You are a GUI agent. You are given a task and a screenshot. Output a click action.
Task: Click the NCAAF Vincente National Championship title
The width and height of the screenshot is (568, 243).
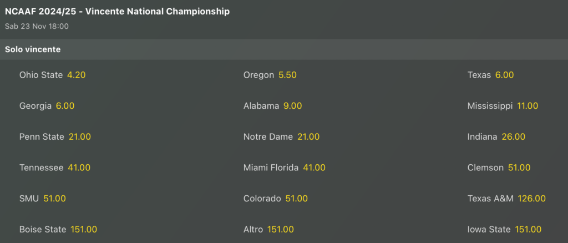(x=117, y=12)
